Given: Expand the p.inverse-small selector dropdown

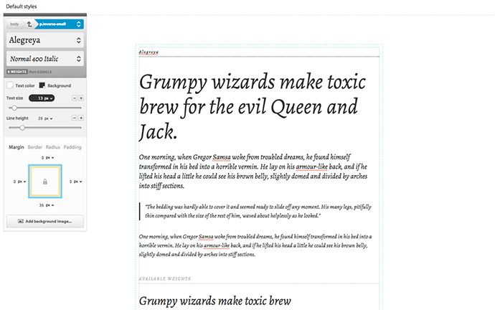Looking at the screenshot, I should point(78,24).
